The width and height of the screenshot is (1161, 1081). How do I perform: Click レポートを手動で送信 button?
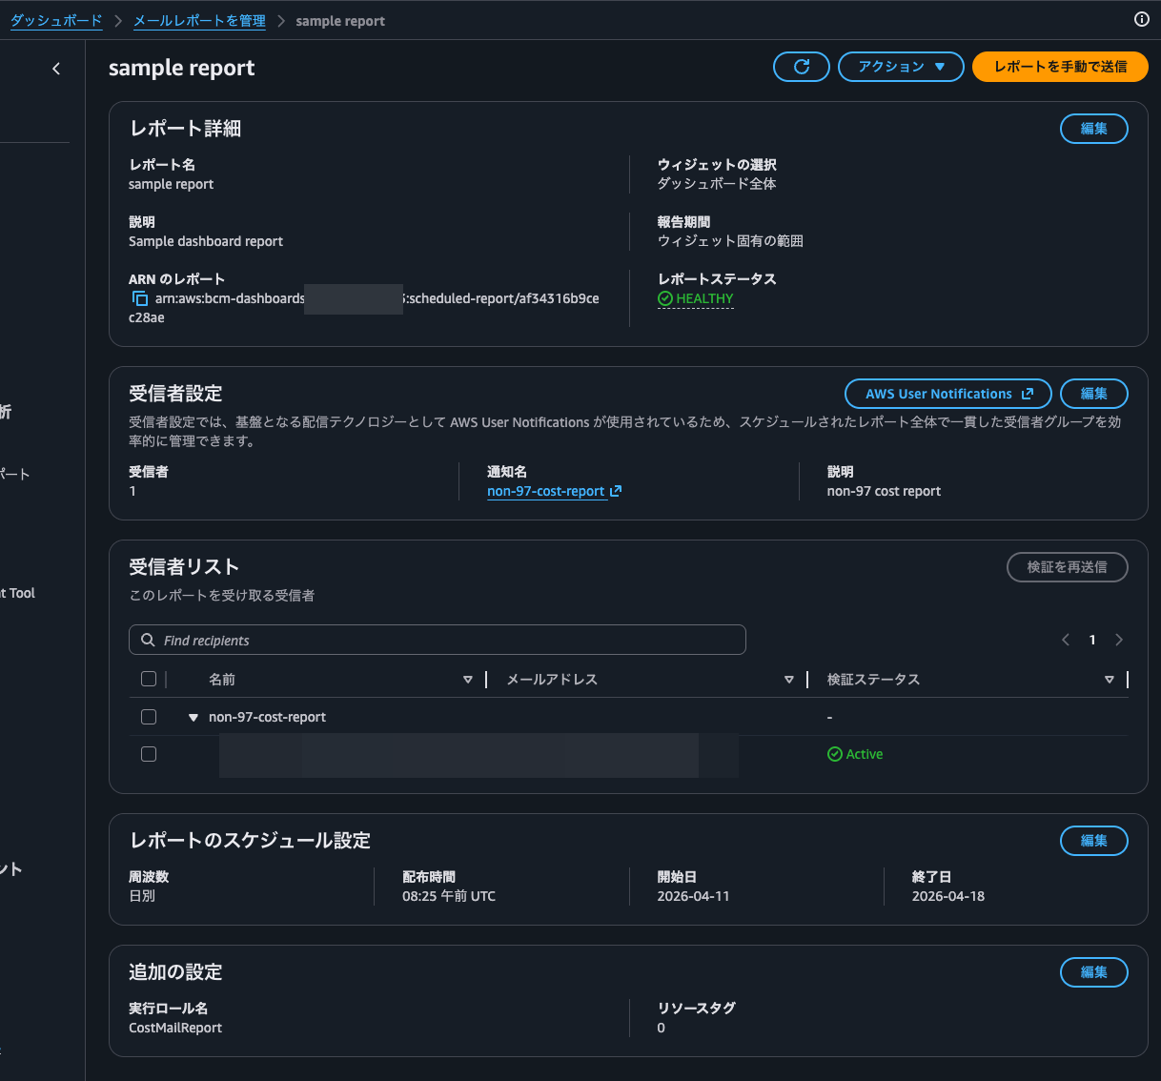click(1060, 67)
